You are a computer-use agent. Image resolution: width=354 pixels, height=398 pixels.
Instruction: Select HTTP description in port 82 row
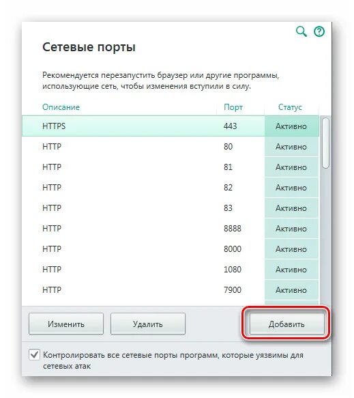pos(52,188)
